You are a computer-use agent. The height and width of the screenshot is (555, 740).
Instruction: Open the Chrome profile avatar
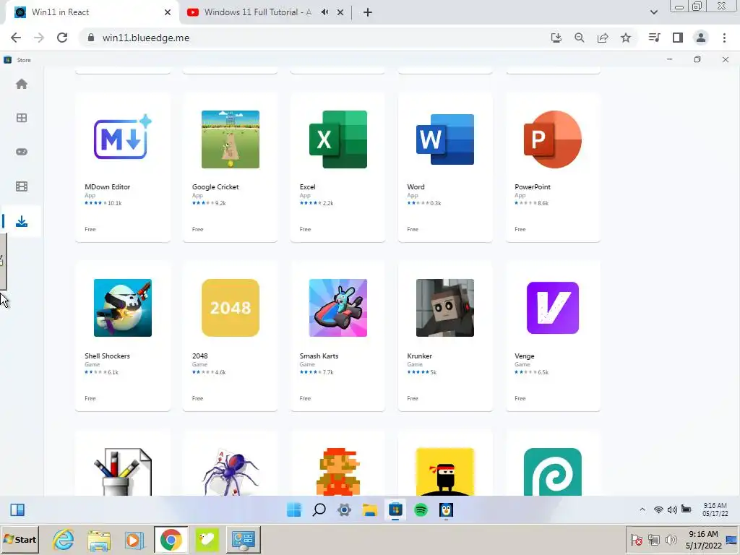[x=701, y=38]
